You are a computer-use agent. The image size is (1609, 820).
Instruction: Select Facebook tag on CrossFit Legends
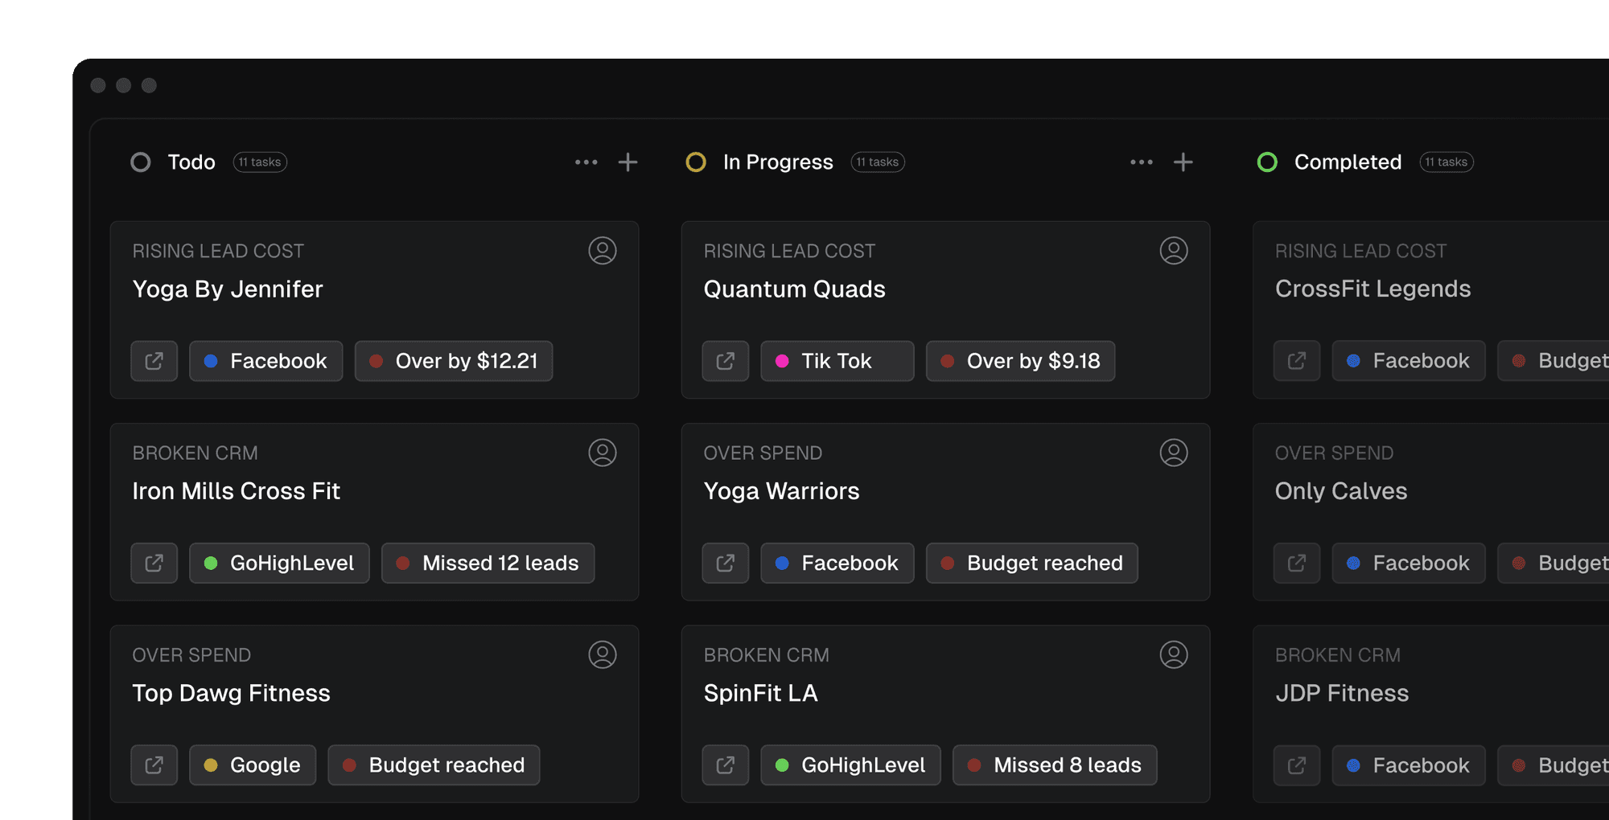(1409, 361)
